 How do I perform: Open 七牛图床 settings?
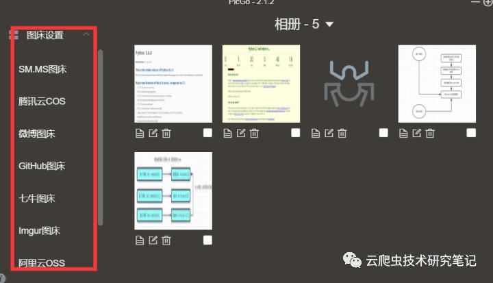click(37, 198)
